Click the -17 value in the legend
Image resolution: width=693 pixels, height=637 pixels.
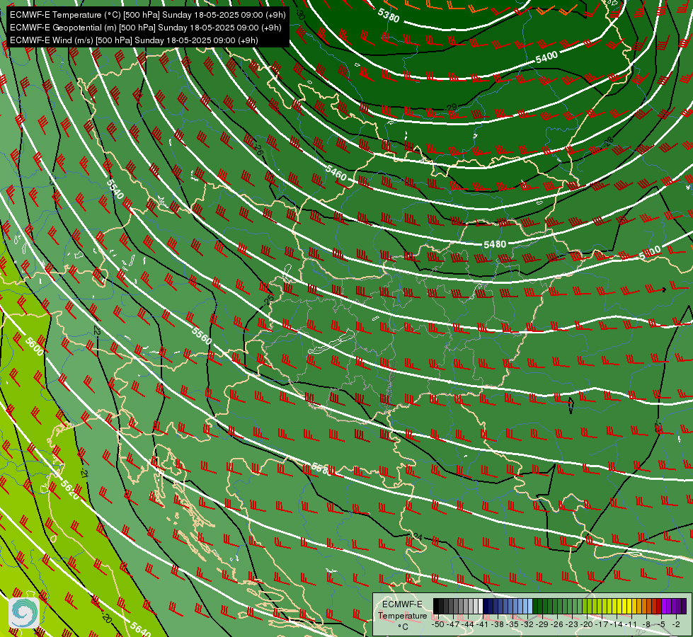click(x=602, y=624)
